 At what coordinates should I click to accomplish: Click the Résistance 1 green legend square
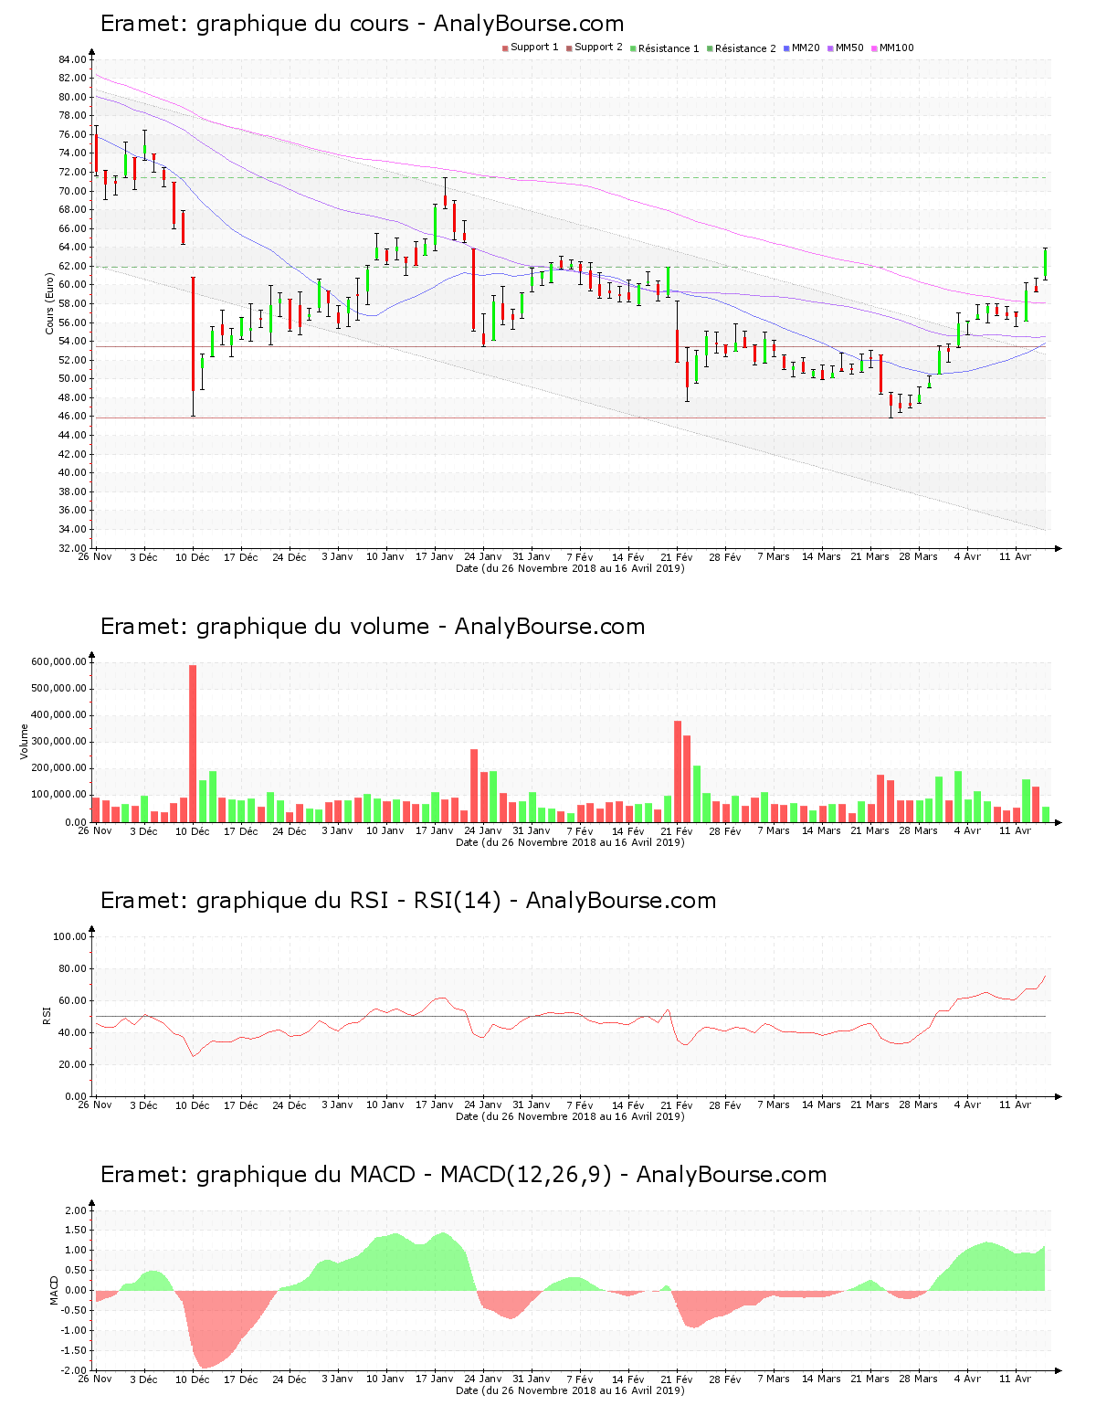click(633, 48)
